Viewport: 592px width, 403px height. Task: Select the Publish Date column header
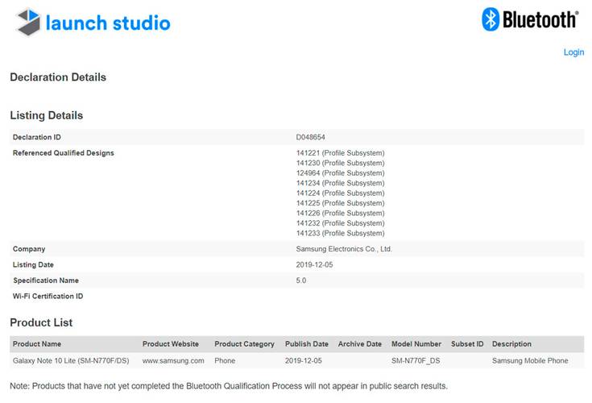pos(307,343)
